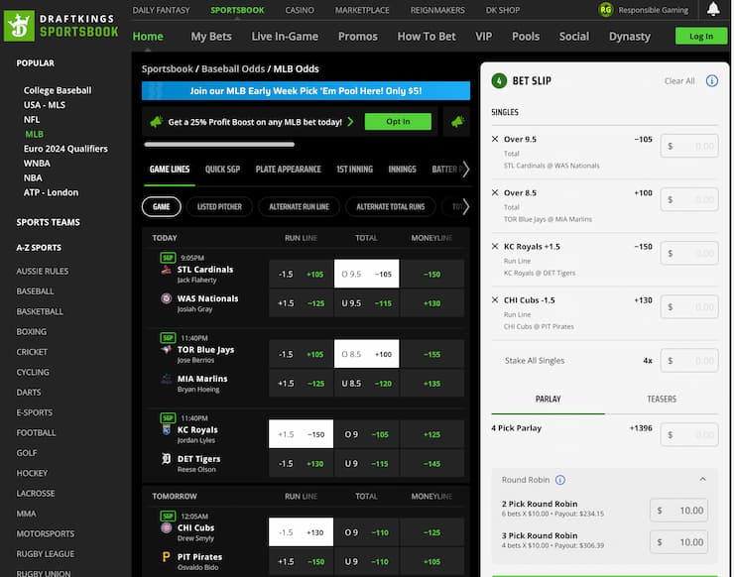Click the Over 9.5 stake input field
The image size is (734, 577).
click(x=689, y=146)
